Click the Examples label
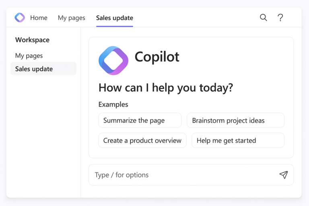The width and height of the screenshot is (309, 206). click(x=113, y=104)
